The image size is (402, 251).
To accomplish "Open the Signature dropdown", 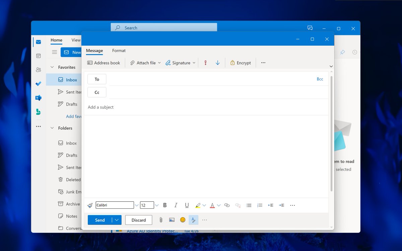I will pos(194,62).
